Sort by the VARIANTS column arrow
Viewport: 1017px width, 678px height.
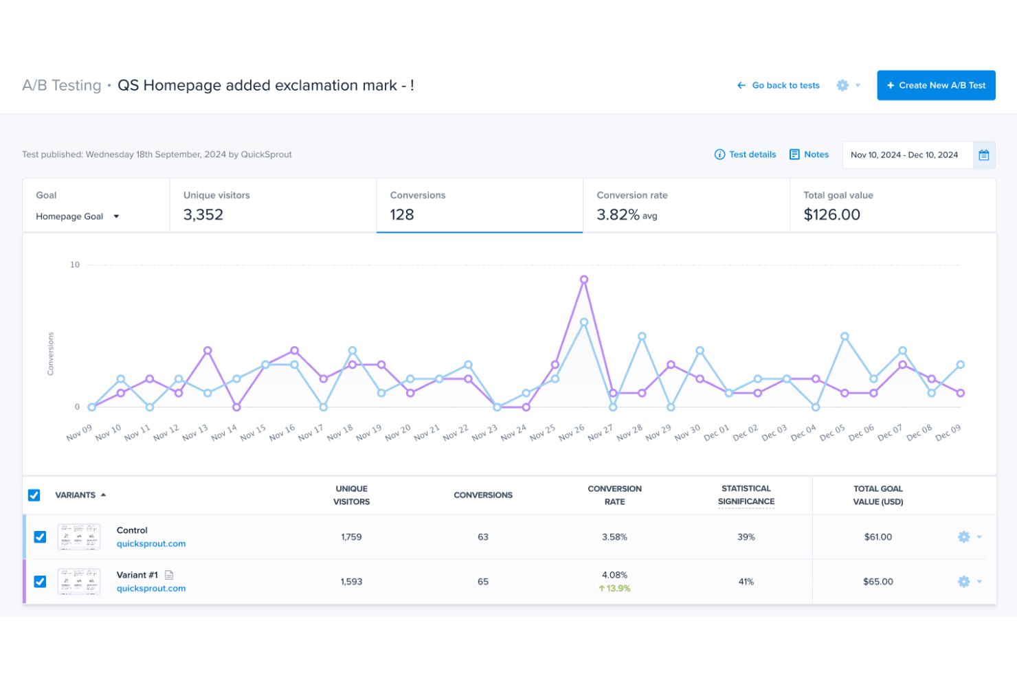(x=103, y=495)
